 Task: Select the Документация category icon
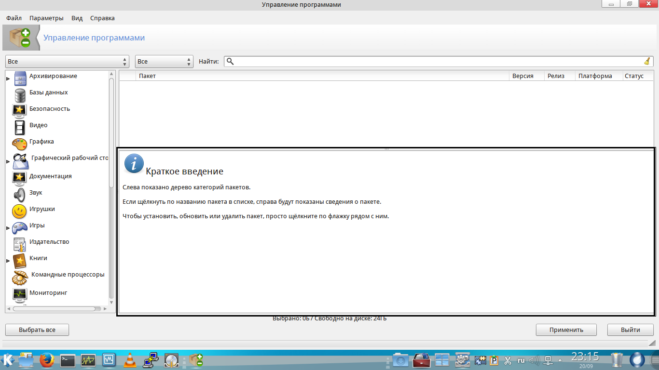tap(19, 178)
